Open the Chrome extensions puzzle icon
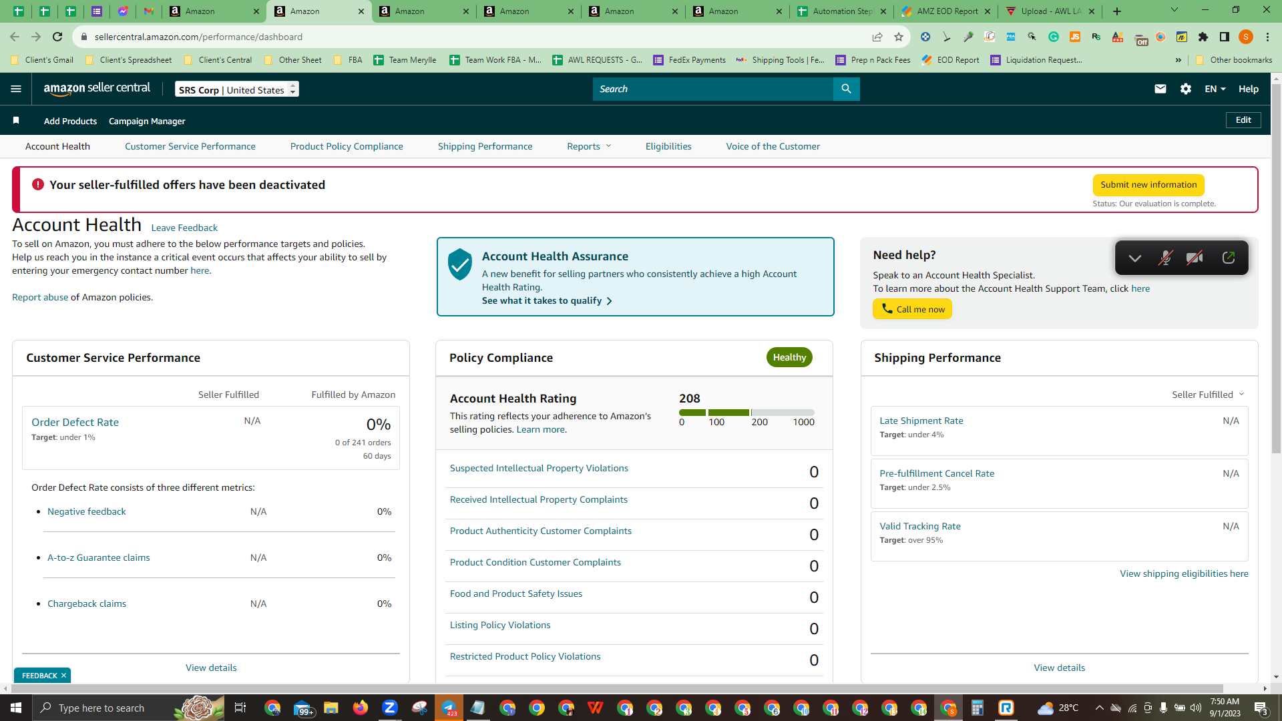Screen dimensions: 1282x721 [1203, 37]
